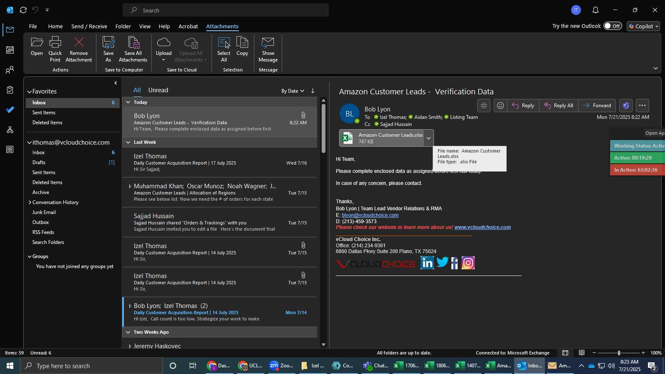Switch to Normal view in status bar
The height and width of the screenshot is (374, 665).
coord(565,353)
